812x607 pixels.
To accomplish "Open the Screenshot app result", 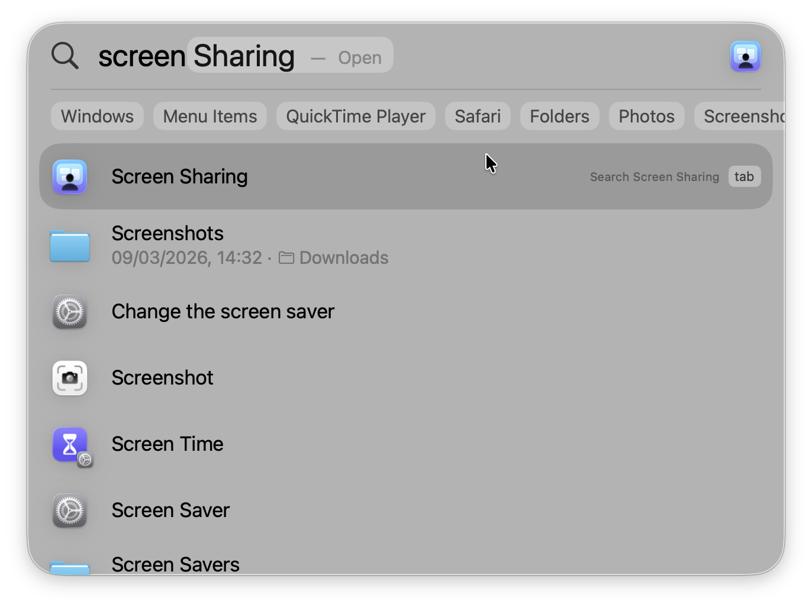I will pyautogui.click(x=406, y=378).
